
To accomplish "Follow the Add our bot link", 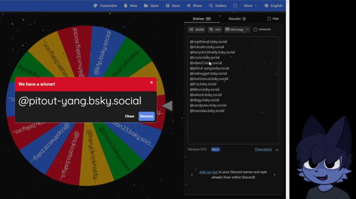I will point(208,172).
